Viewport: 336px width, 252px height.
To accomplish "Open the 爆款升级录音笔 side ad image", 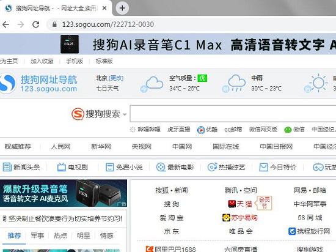I will tap(64, 193).
